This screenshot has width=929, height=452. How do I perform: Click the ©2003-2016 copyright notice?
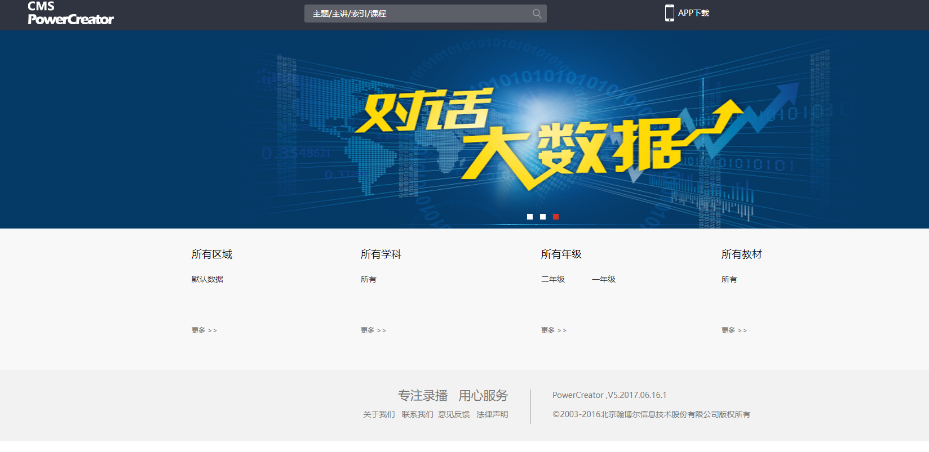tap(651, 414)
